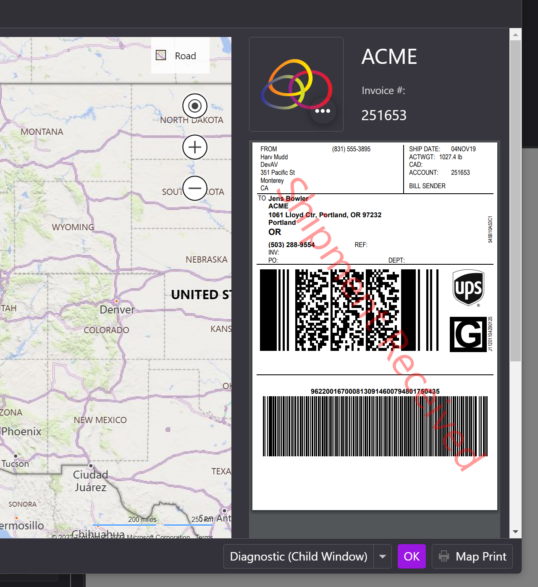Click the NORTH DAKOTA state label
The image size is (538, 587).
[192, 120]
